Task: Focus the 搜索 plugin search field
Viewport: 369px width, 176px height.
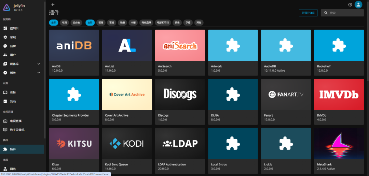Action: [x=342, y=13]
